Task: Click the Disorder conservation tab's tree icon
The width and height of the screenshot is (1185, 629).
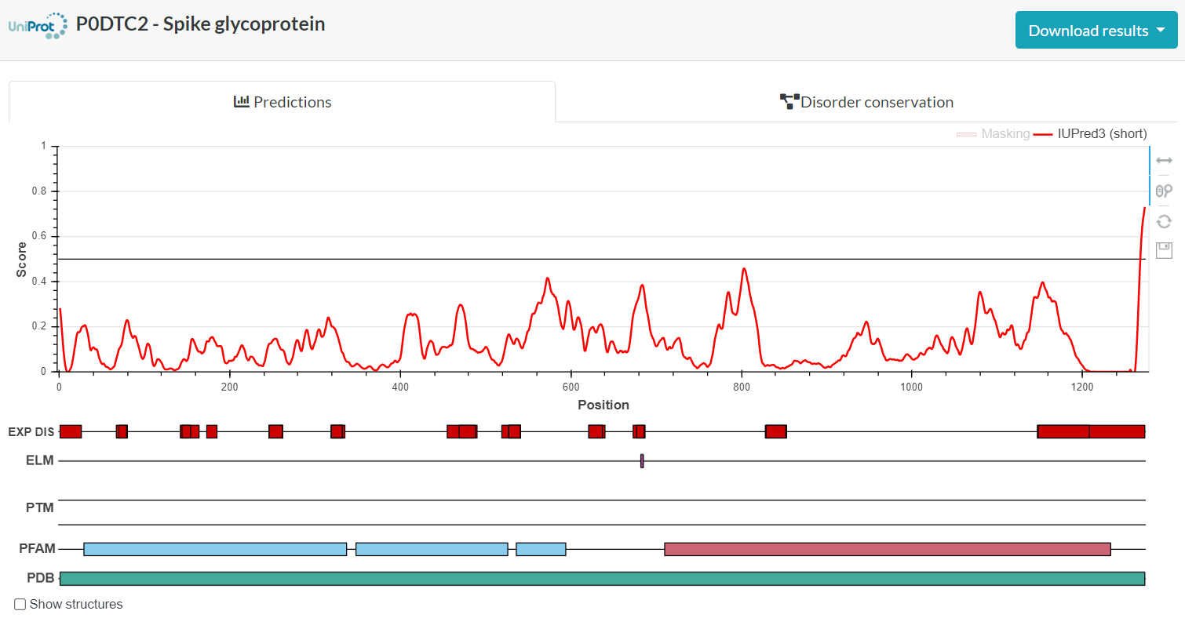Action: tap(789, 101)
